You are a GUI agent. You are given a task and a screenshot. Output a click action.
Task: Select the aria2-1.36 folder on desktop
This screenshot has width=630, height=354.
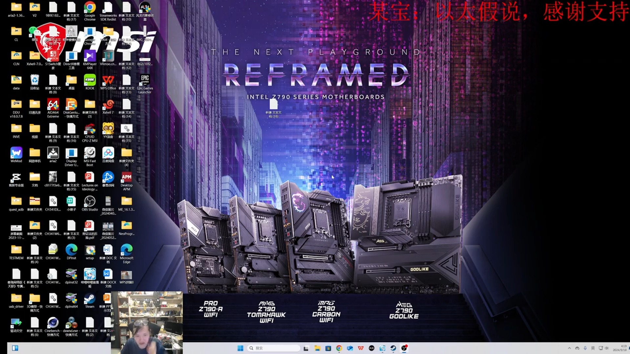point(16,10)
